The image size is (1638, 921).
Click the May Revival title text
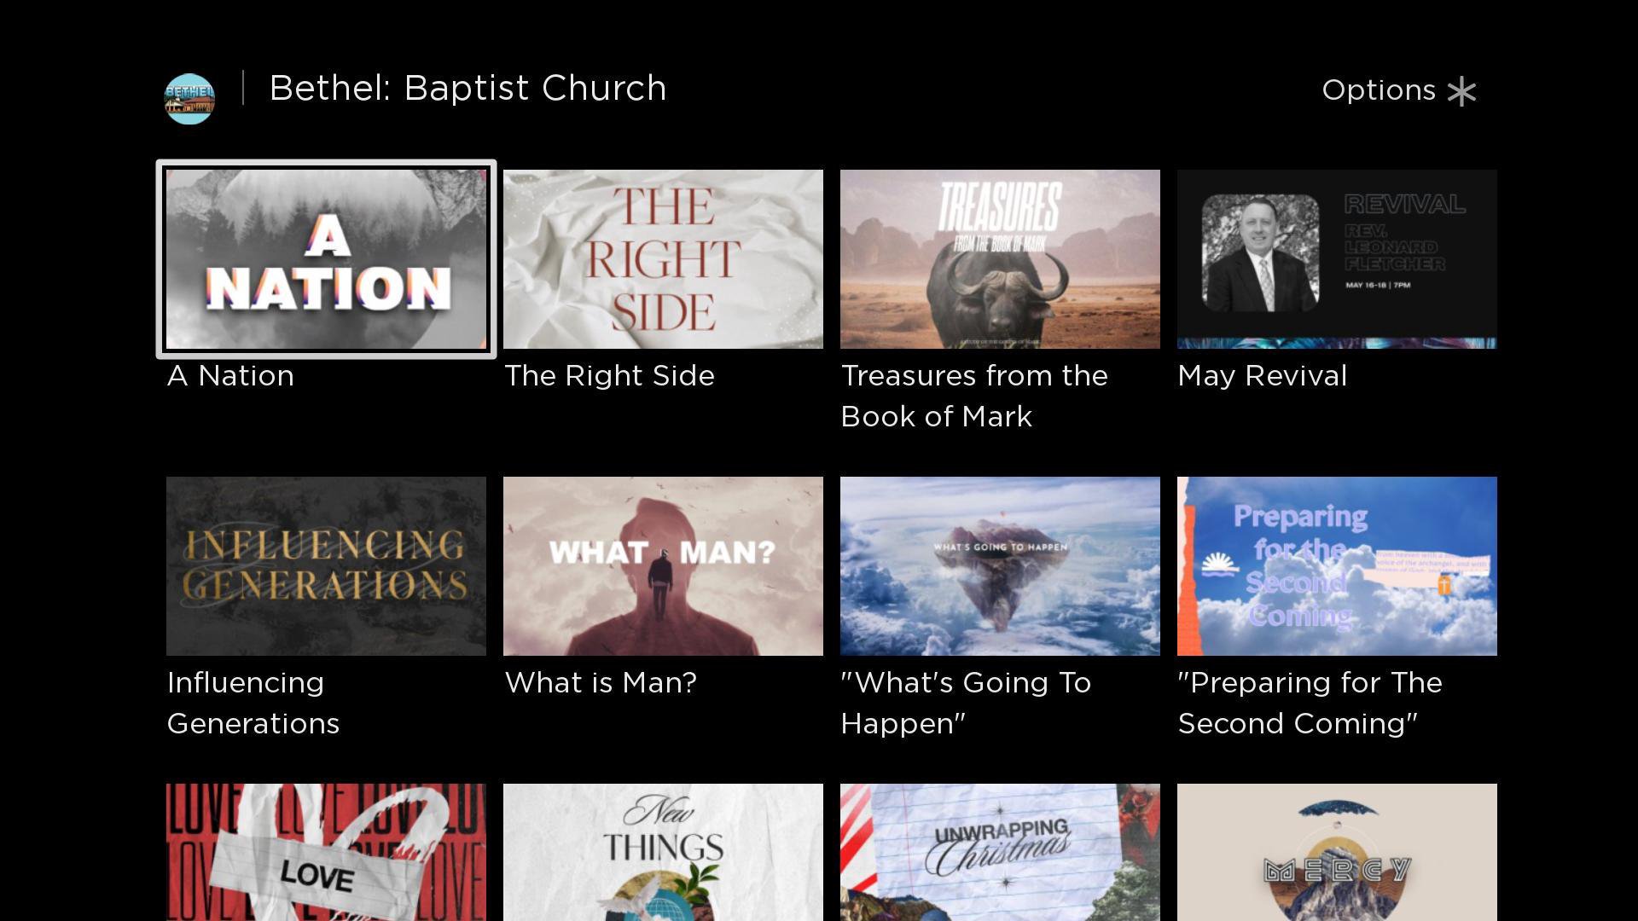click(x=1263, y=376)
